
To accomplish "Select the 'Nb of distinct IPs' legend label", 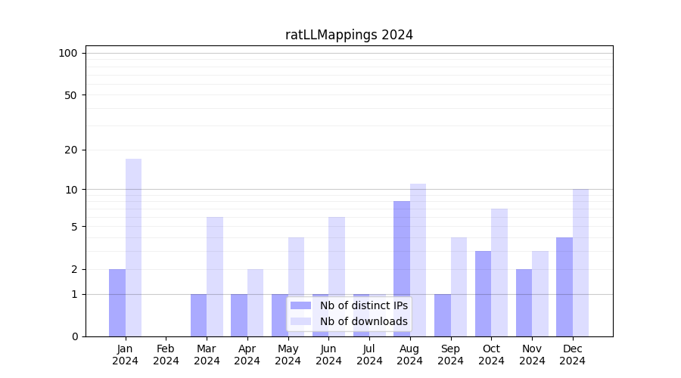I will click(x=363, y=305).
